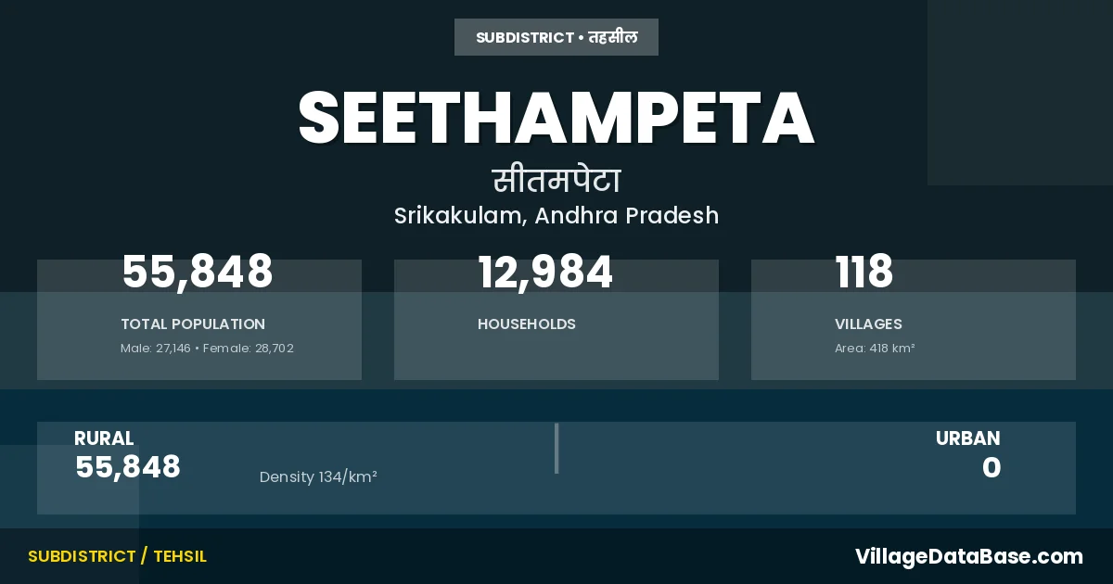Image resolution: width=1113 pixels, height=584 pixels.
Task: Click the large 55,848 total population figure
Action: point(198,273)
